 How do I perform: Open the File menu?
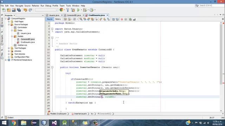coord(2,6)
